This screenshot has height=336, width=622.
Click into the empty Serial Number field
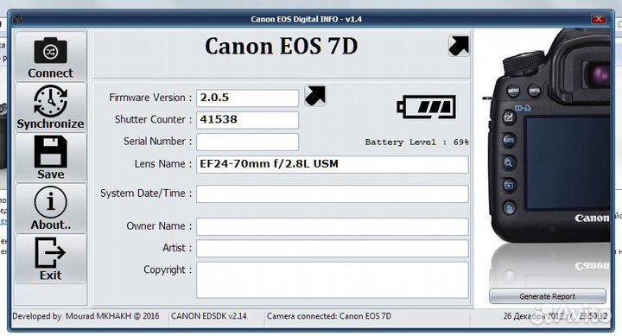coord(248,142)
